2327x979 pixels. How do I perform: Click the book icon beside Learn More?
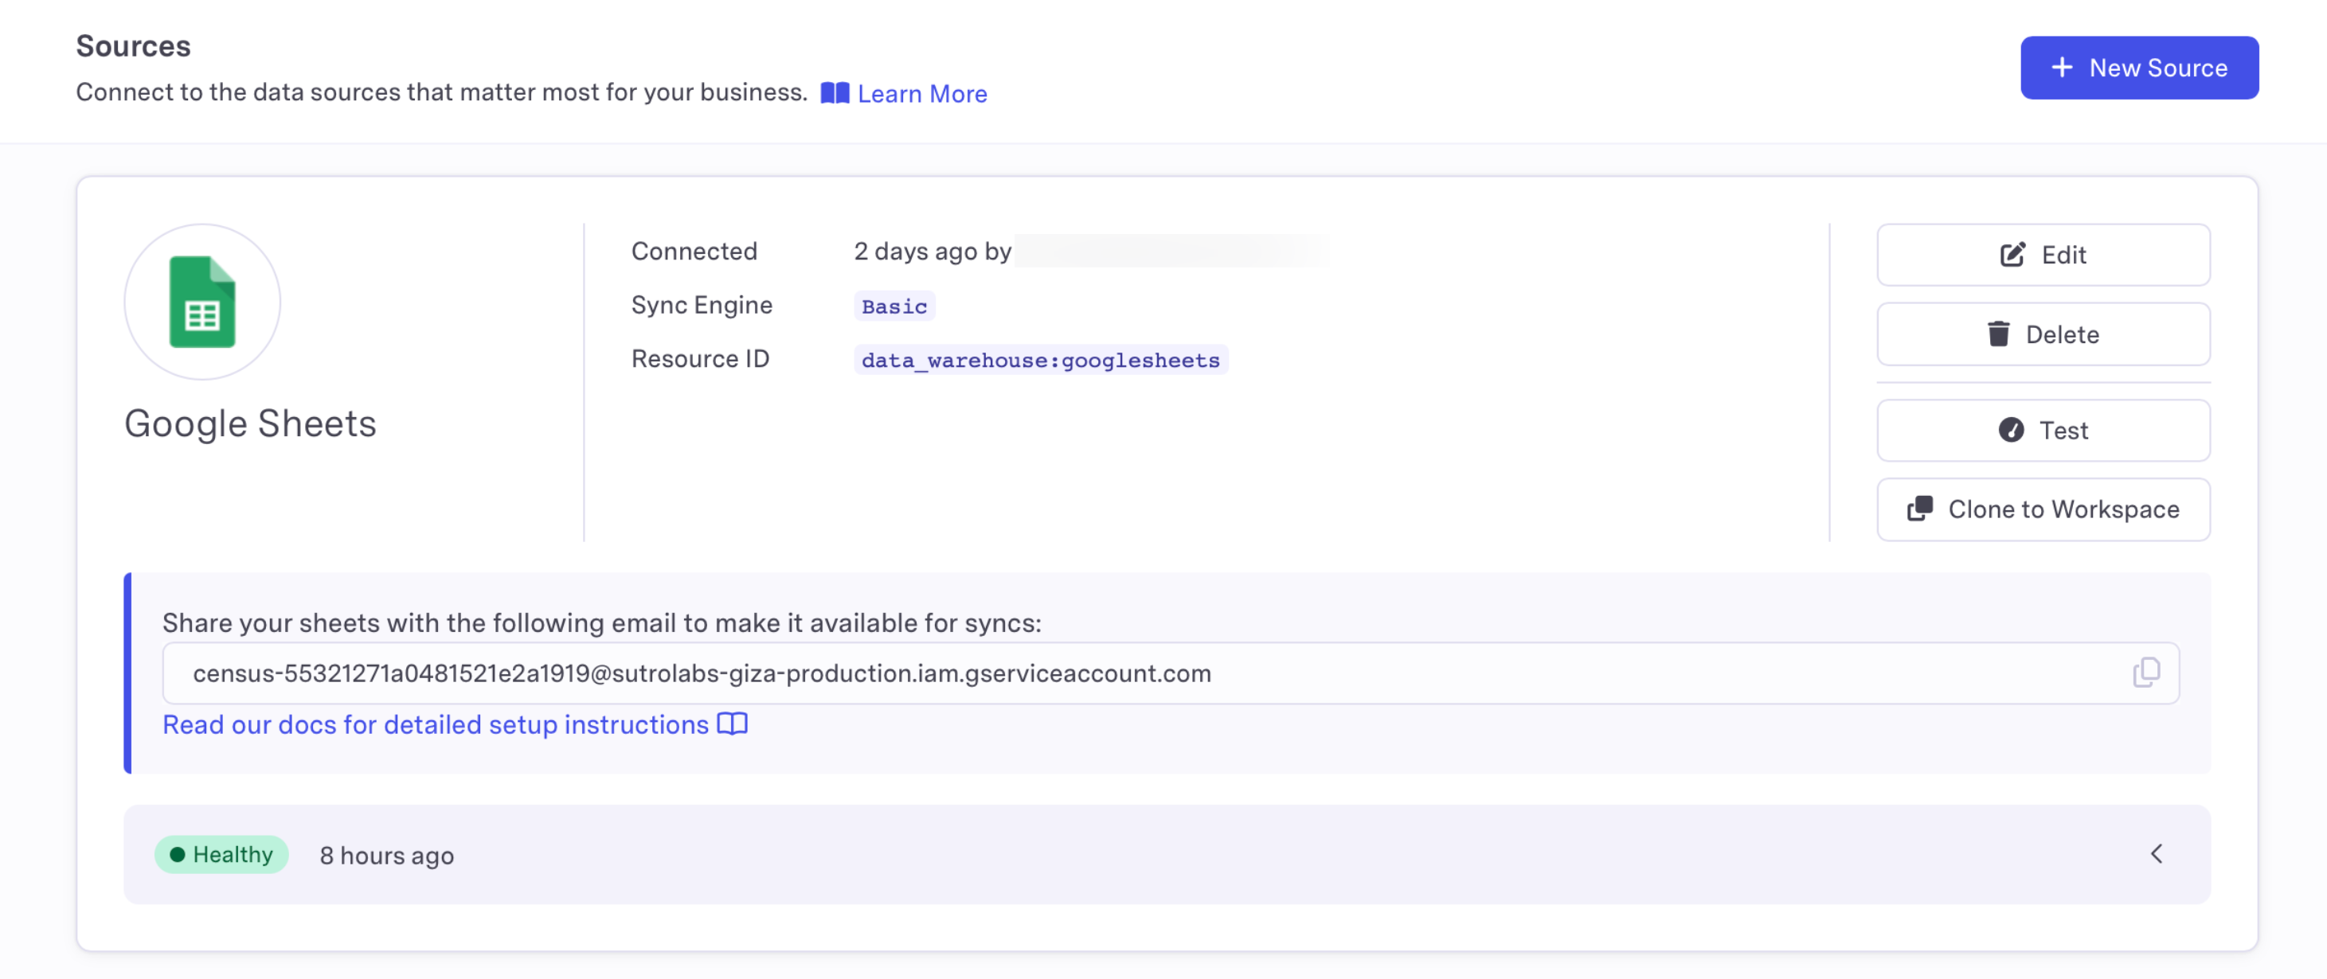[x=835, y=93]
